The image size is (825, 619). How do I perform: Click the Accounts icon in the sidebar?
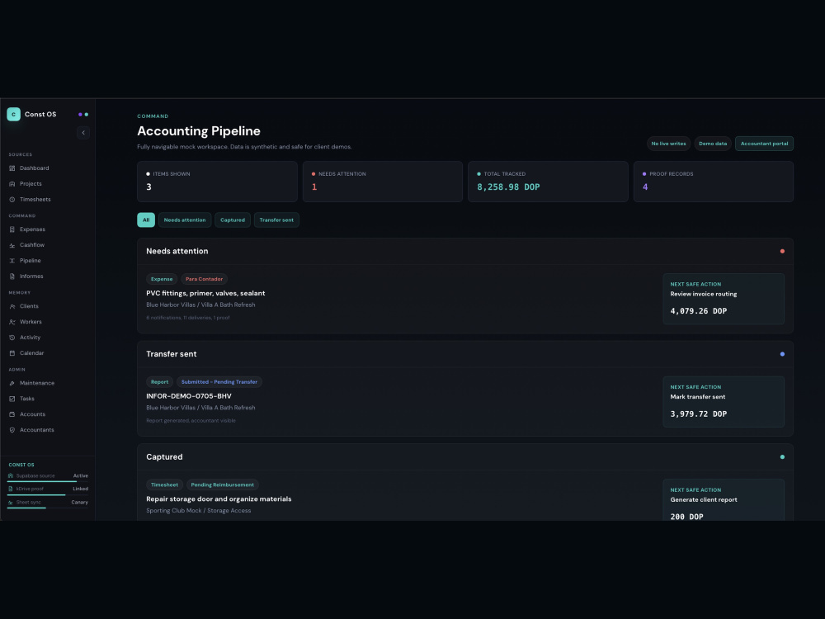[x=12, y=414]
